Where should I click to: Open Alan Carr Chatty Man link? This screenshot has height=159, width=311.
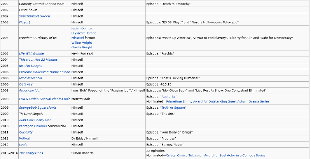[35, 120]
